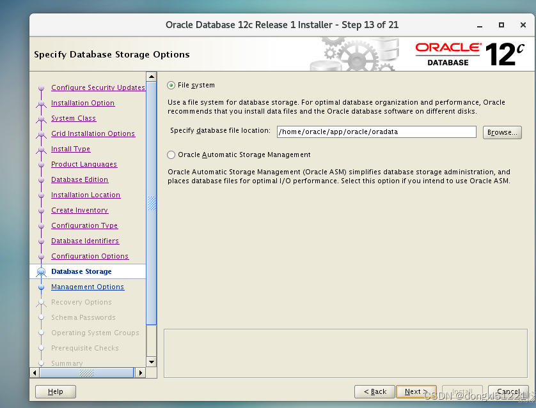Click inside the database file location field
The height and width of the screenshot is (408, 536).
tap(377, 132)
